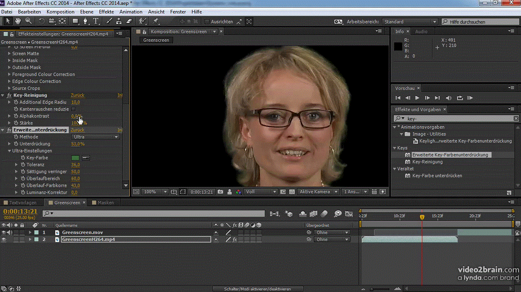The height and width of the screenshot is (292, 521).
Task: Expand Greenscreen.mov layer properties
Action: (30, 232)
